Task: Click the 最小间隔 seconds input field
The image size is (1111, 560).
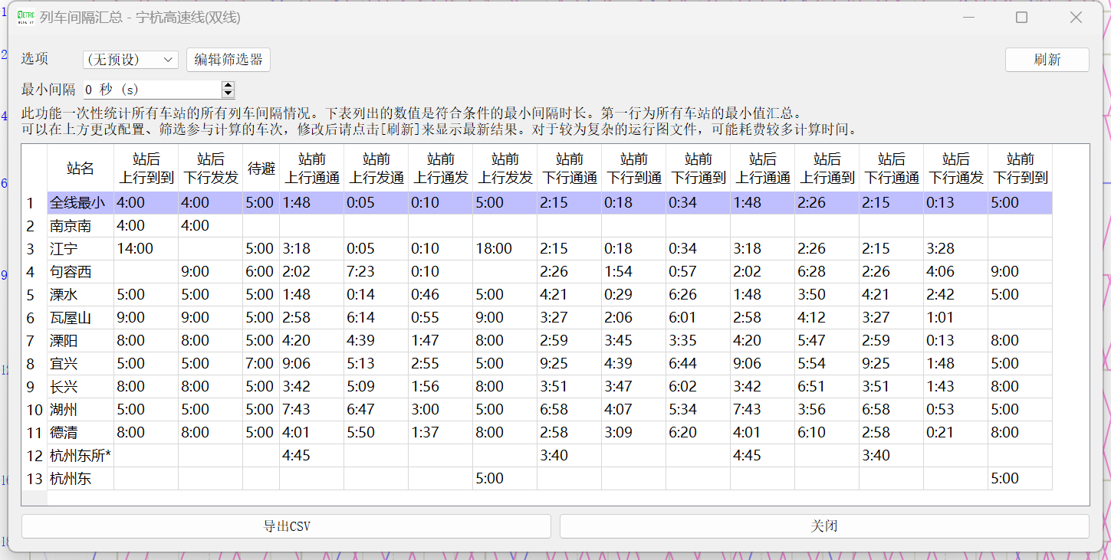Action: tap(152, 90)
